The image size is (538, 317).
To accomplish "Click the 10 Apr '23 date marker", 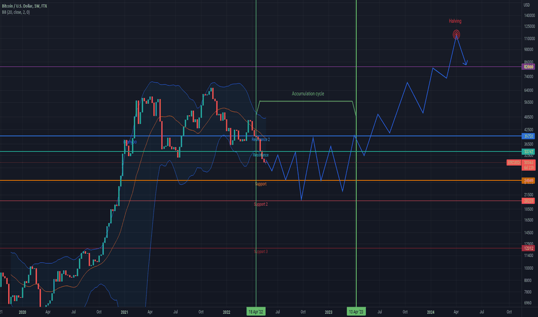I will [x=356, y=312].
